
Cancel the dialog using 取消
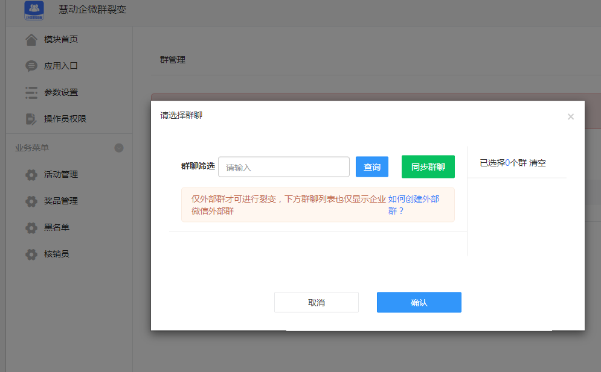click(x=316, y=302)
